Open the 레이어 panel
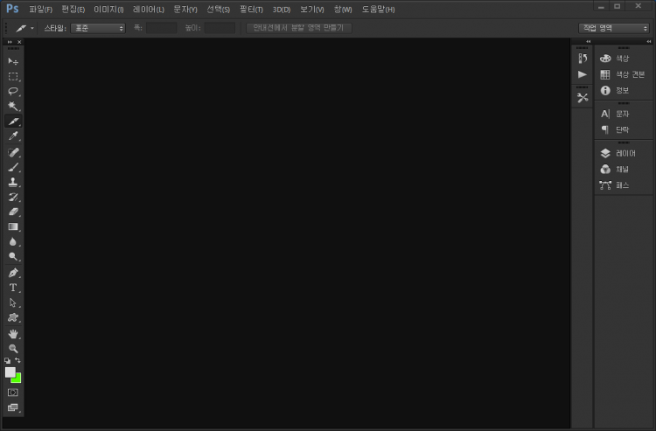 coord(624,153)
